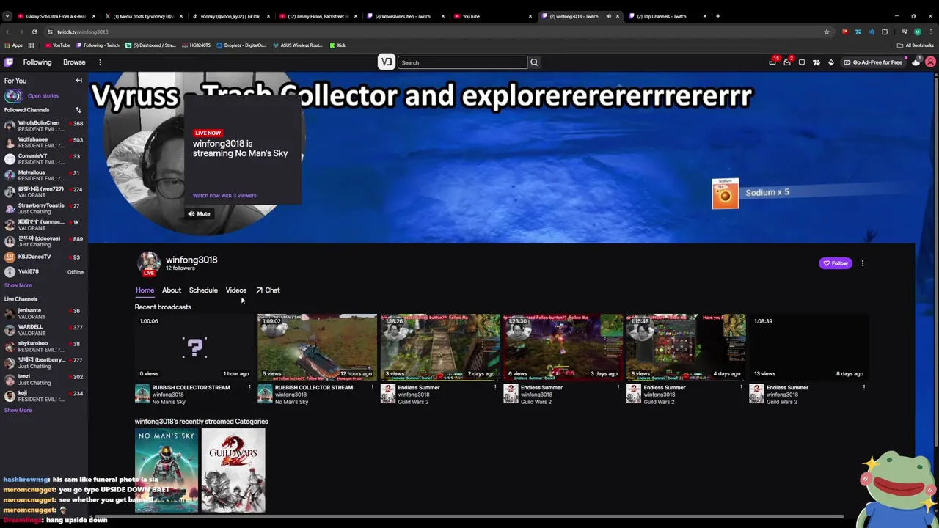Open the tab search dropdown arrow
Screen dimensions: 939x528
coord(7,16)
